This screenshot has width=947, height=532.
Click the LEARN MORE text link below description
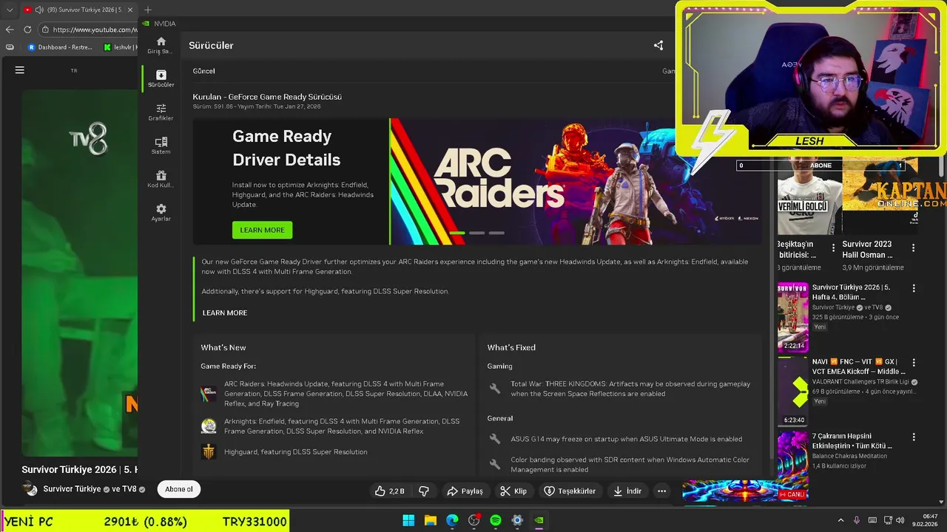pyautogui.click(x=225, y=313)
